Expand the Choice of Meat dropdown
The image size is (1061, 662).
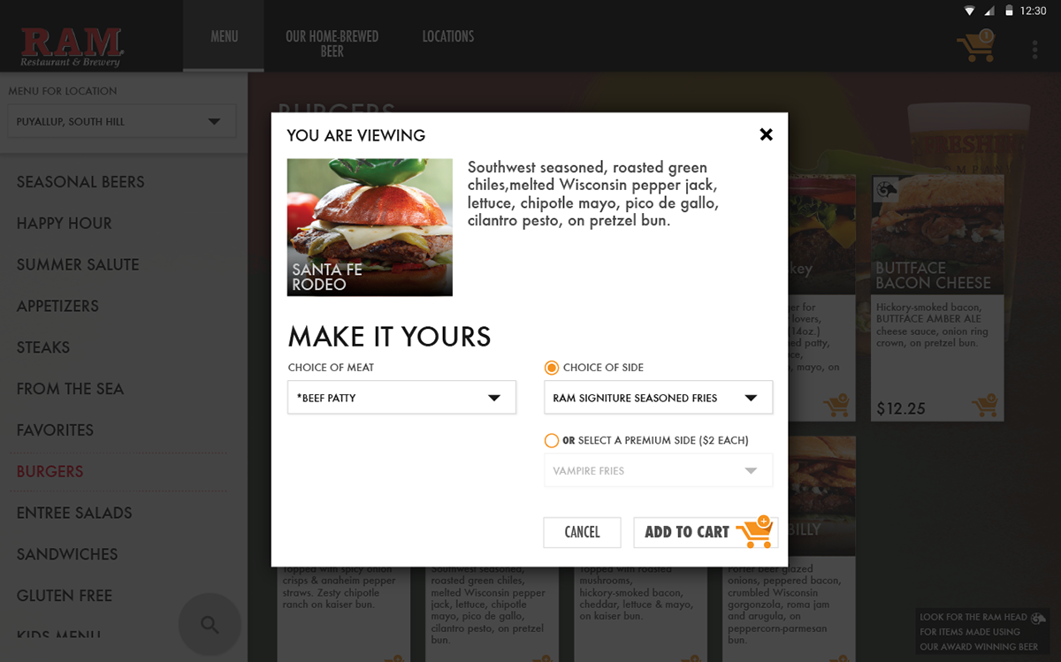(x=401, y=398)
